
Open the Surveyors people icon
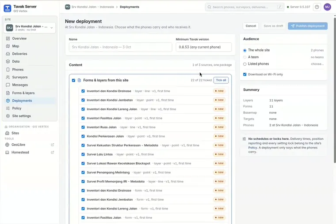coord(8,77)
